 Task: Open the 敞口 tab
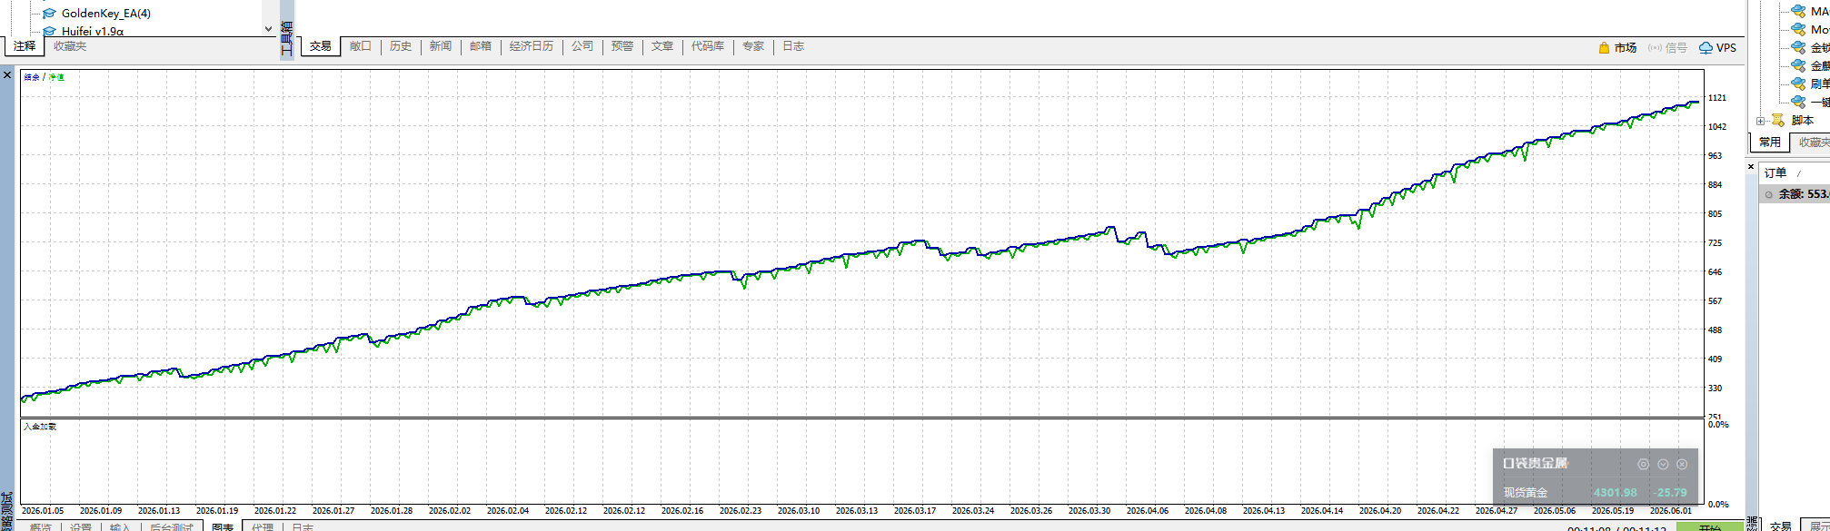pyautogui.click(x=361, y=46)
